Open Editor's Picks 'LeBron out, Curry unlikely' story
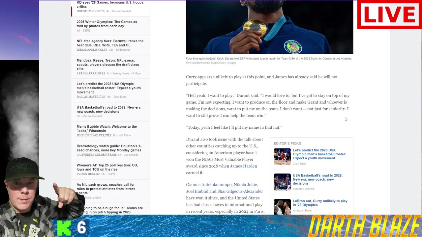This screenshot has height=237, width=422. (320, 203)
